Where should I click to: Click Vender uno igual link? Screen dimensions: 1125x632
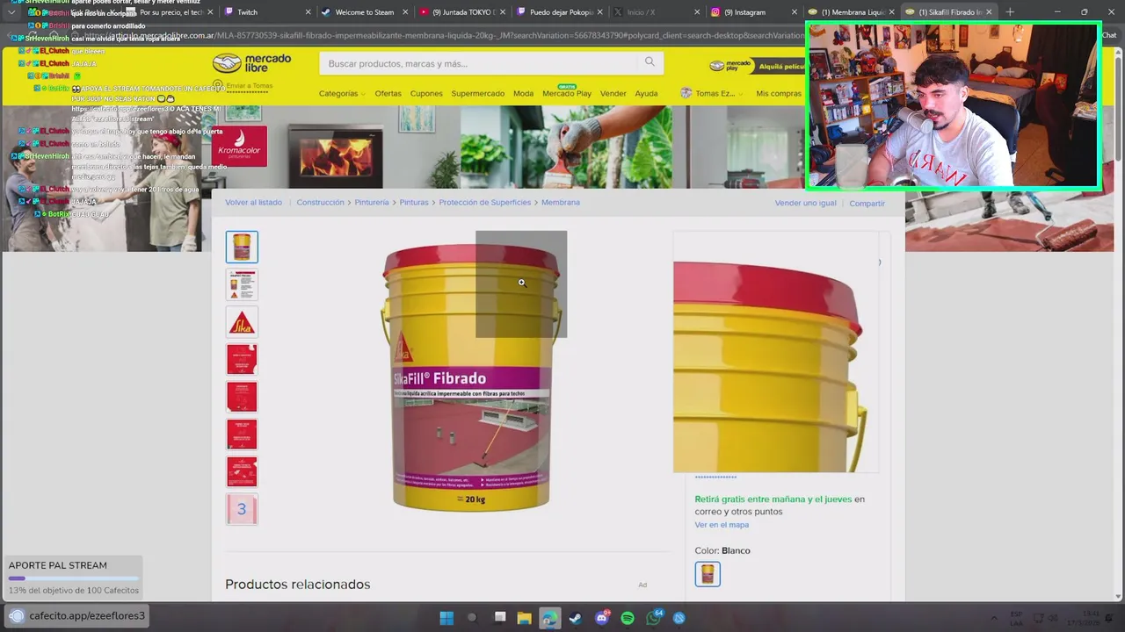click(806, 203)
